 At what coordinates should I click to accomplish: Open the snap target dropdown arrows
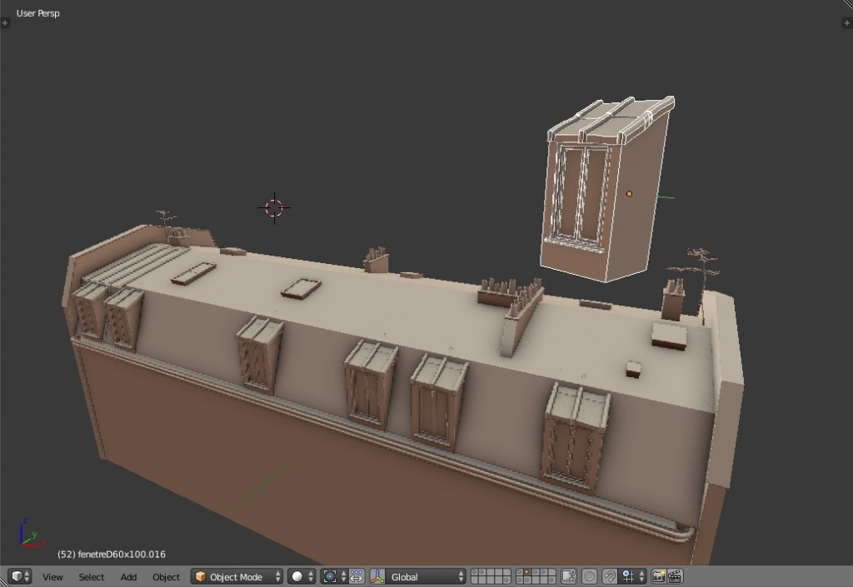coord(641,576)
